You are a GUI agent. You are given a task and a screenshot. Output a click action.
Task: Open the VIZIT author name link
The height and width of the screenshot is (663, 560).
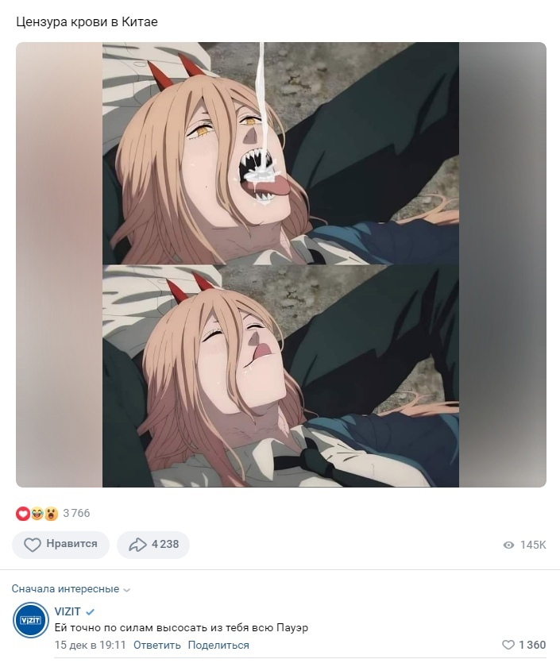tap(67, 611)
